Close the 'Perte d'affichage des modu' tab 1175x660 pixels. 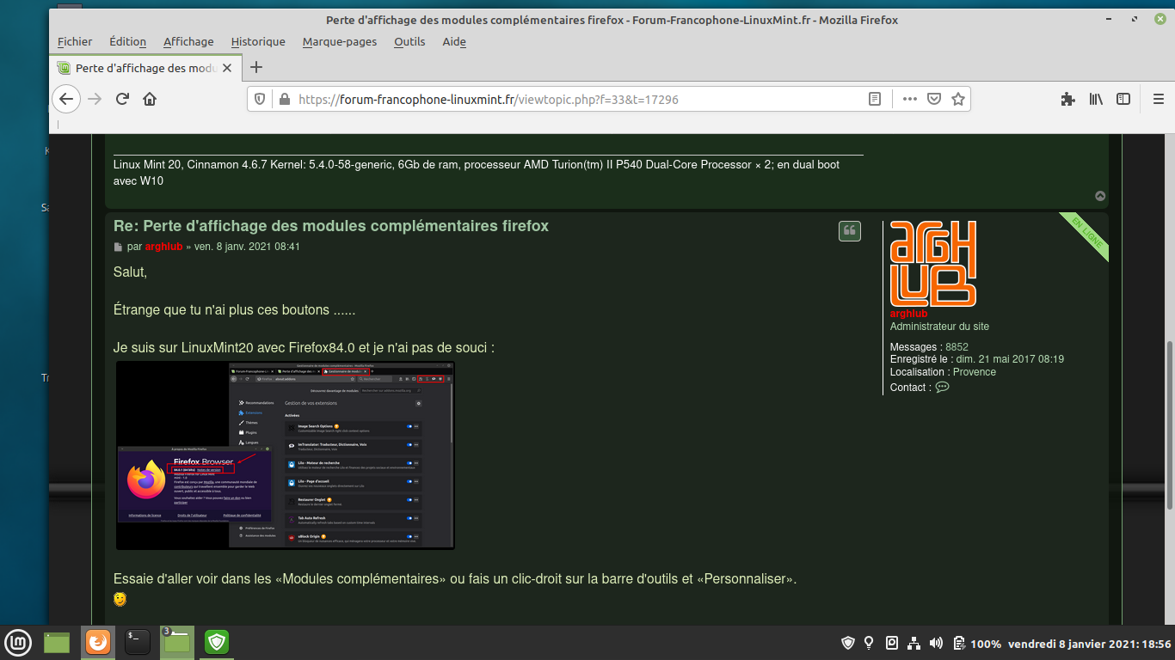click(x=227, y=68)
